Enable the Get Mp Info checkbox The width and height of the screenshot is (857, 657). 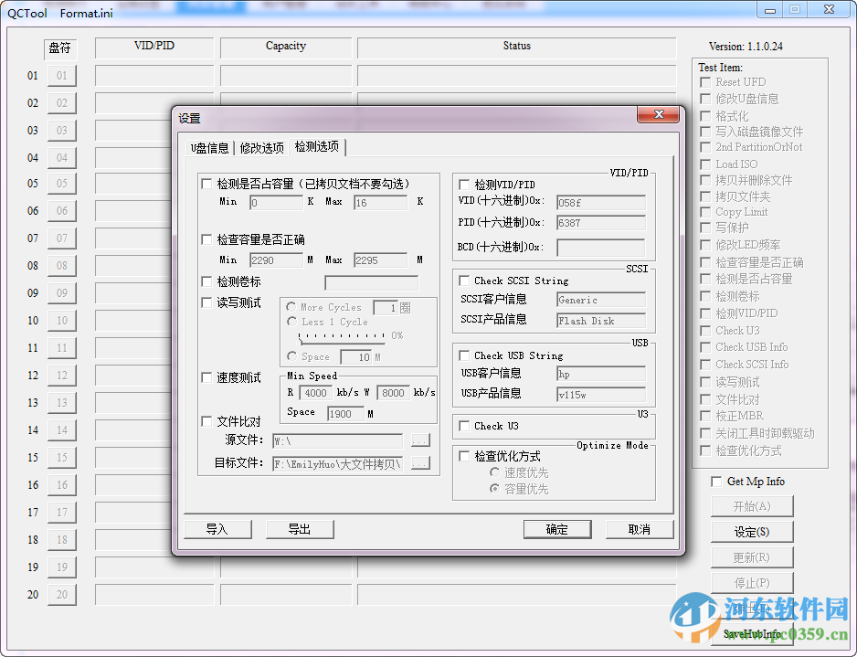[x=716, y=481]
